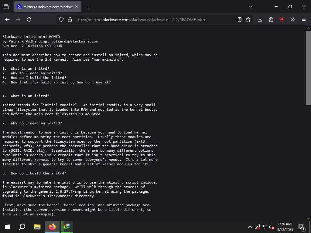This screenshot has height=233, width=311.
Task: Click contents item '4. Now that I've built an initrd'
Action: click(x=56, y=82)
